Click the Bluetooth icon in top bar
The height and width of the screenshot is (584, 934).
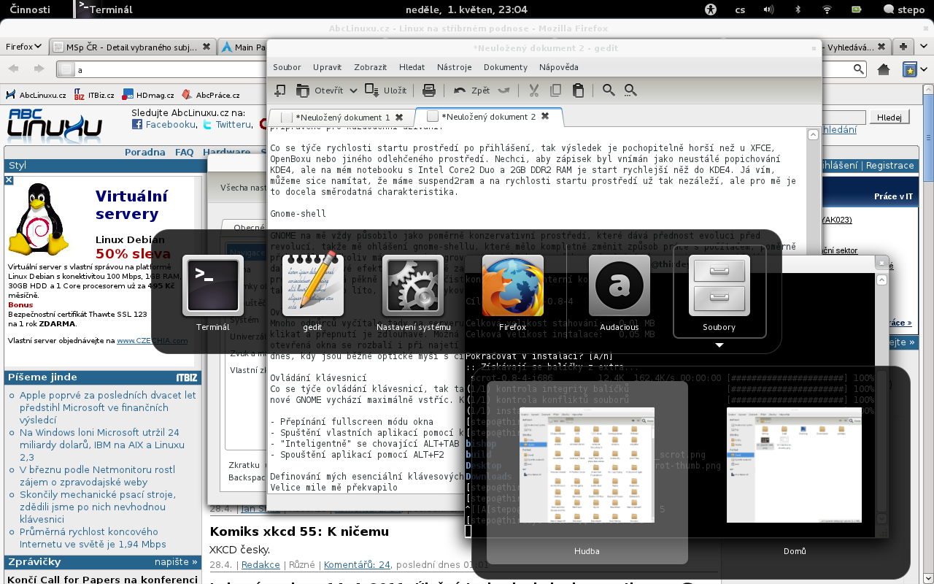(798, 9)
